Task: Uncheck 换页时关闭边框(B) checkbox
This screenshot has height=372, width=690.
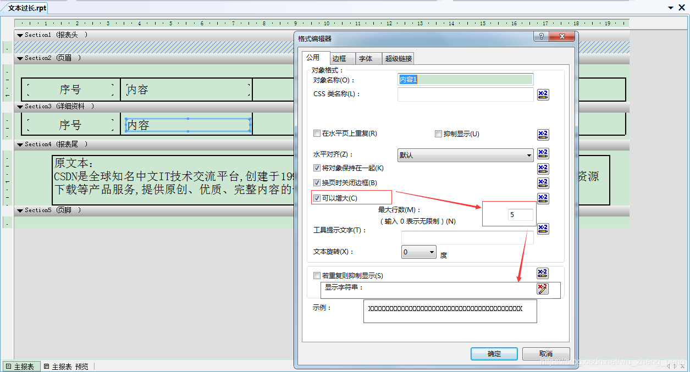Action: 317,182
